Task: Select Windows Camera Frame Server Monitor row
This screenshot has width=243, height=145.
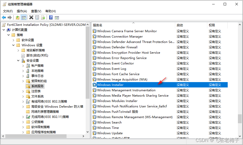Action: tap(160, 31)
